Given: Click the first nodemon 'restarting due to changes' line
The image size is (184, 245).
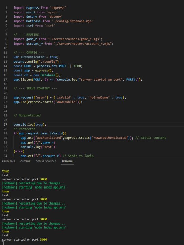Looking at the screenshot, I should pyautogui.click(x=33, y=183).
